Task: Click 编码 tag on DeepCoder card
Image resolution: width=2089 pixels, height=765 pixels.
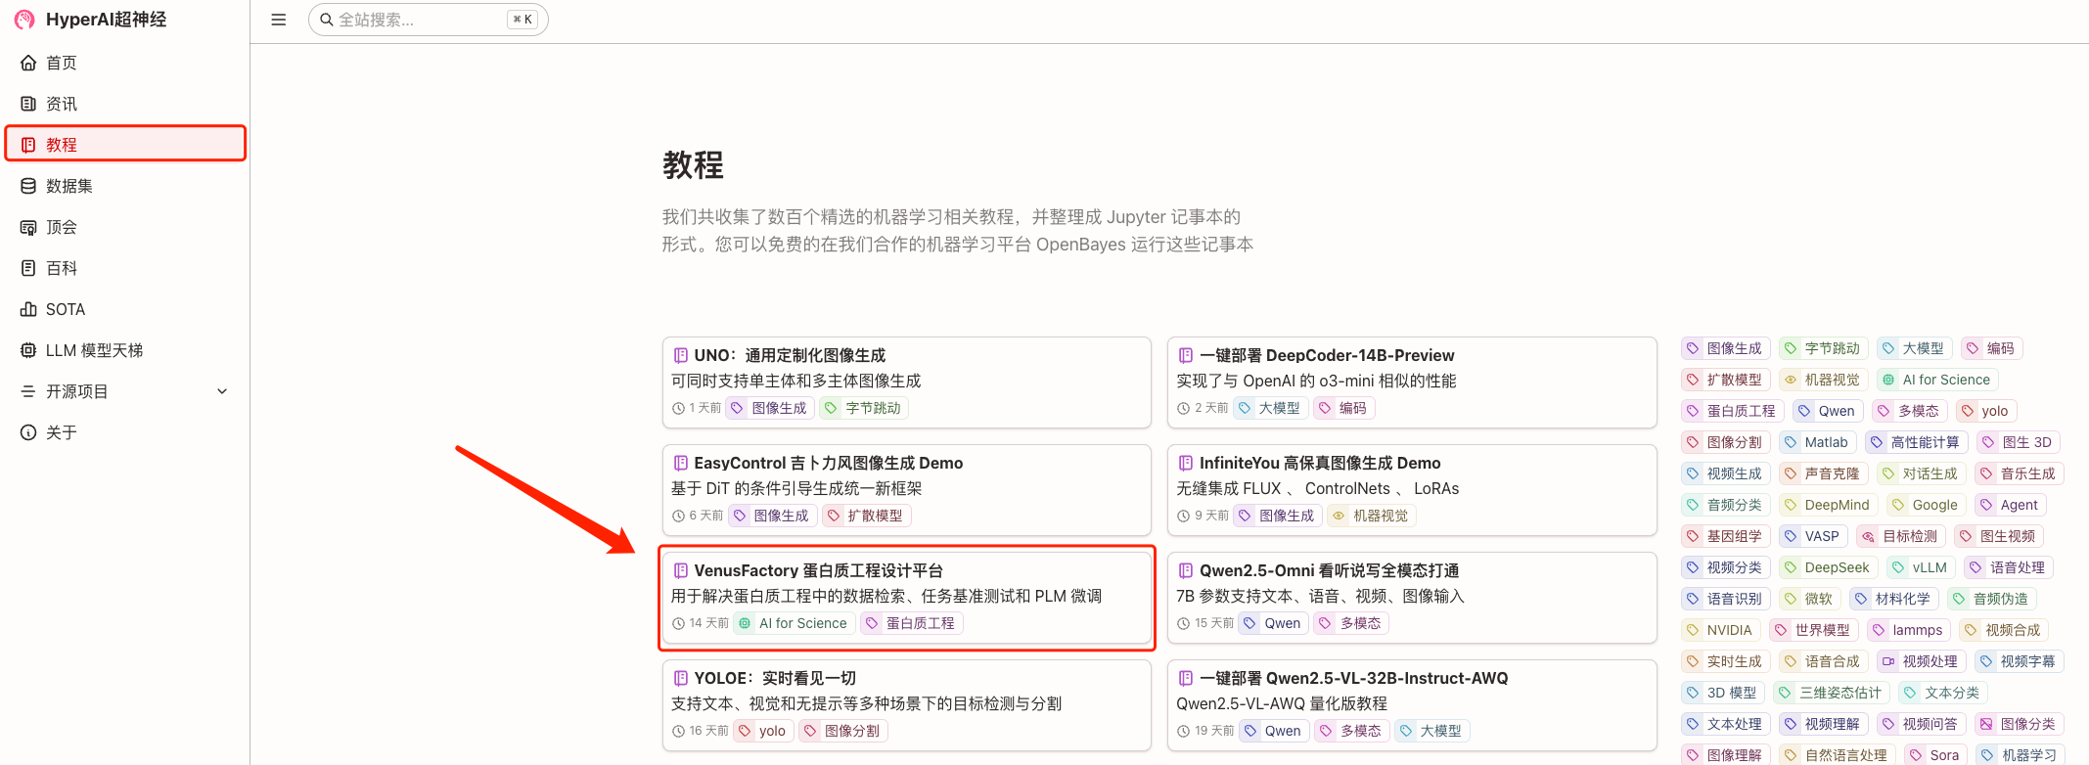Action: pos(1343,408)
